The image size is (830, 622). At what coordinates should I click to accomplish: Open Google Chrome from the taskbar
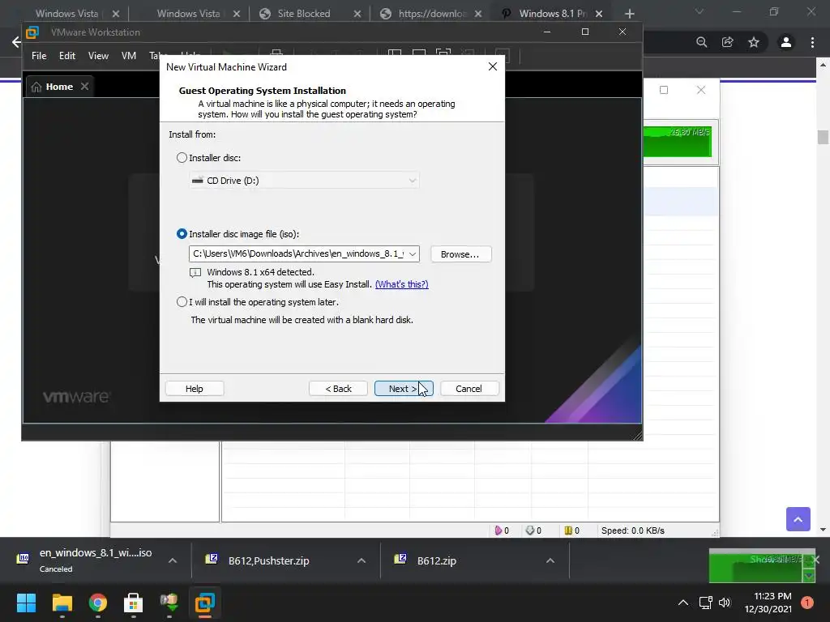(98, 603)
